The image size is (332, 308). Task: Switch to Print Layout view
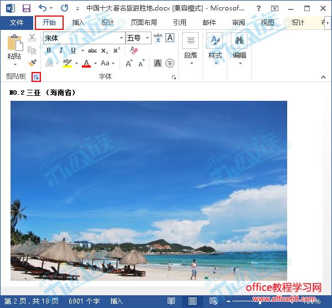[192, 301]
